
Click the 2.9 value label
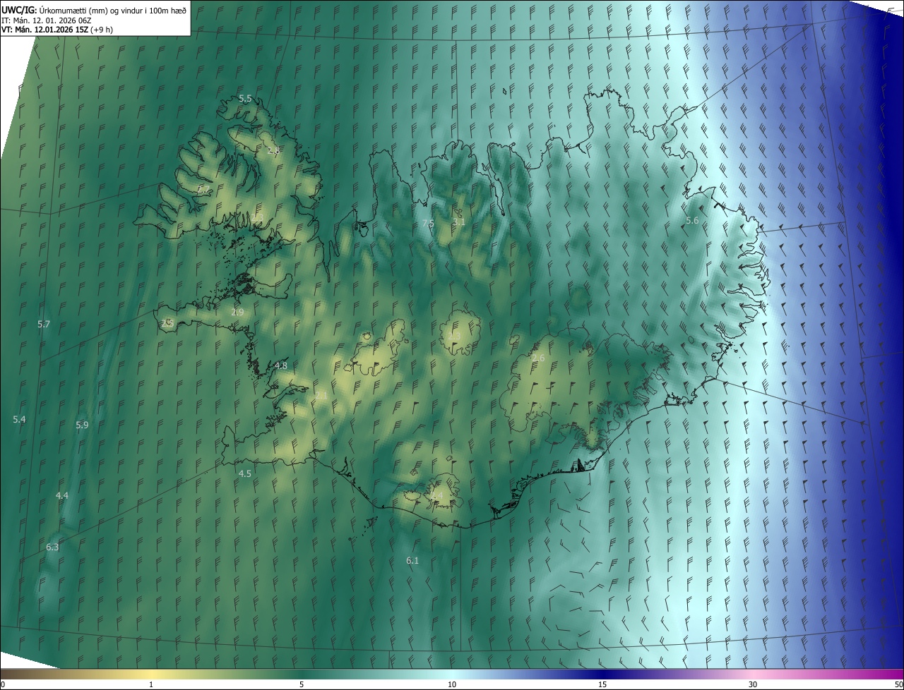(x=237, y=312)
